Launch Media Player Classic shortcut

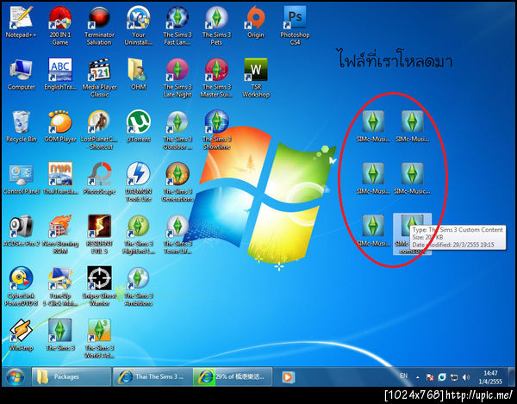pyautogui.click(x=99, y=78)
